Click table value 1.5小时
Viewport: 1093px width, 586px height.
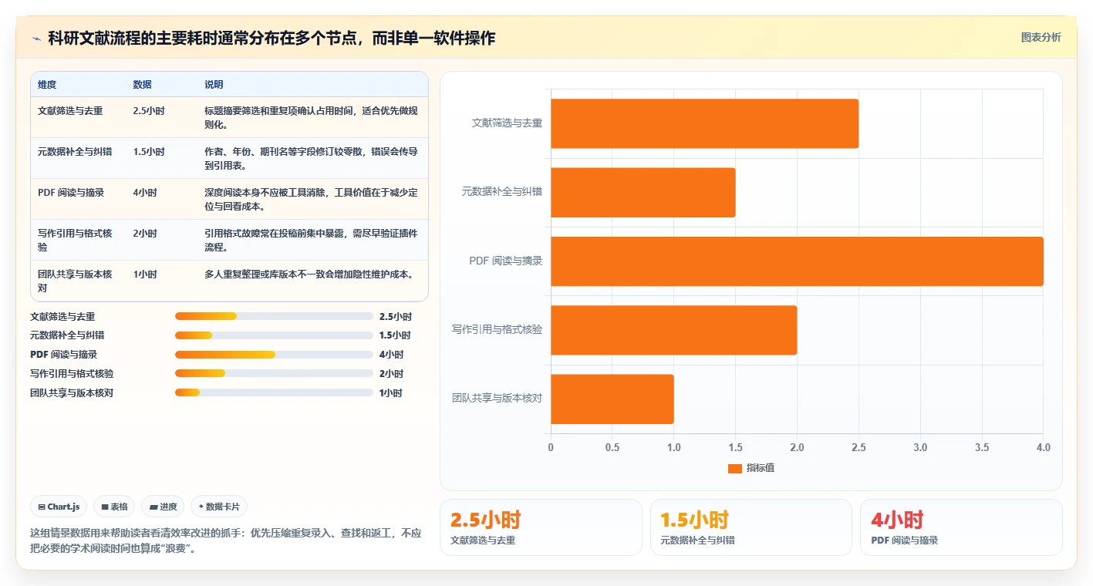149,152
